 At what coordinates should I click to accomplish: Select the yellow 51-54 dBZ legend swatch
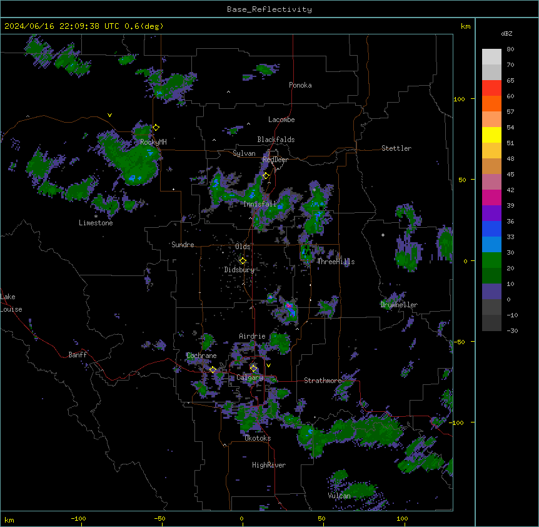click(x=491, y=135)
